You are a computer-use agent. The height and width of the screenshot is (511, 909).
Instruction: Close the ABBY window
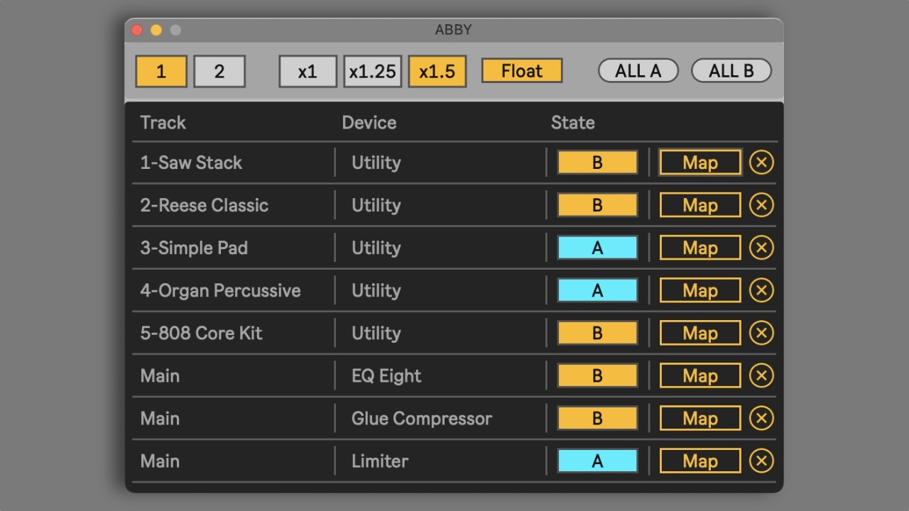point(137,30)
